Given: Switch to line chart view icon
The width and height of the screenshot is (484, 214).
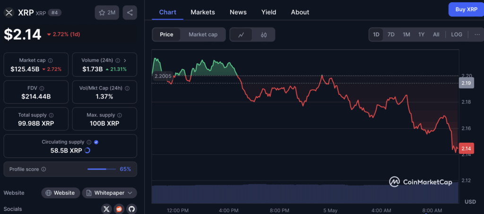Looking at the screenshot, I should pos(241,34).
